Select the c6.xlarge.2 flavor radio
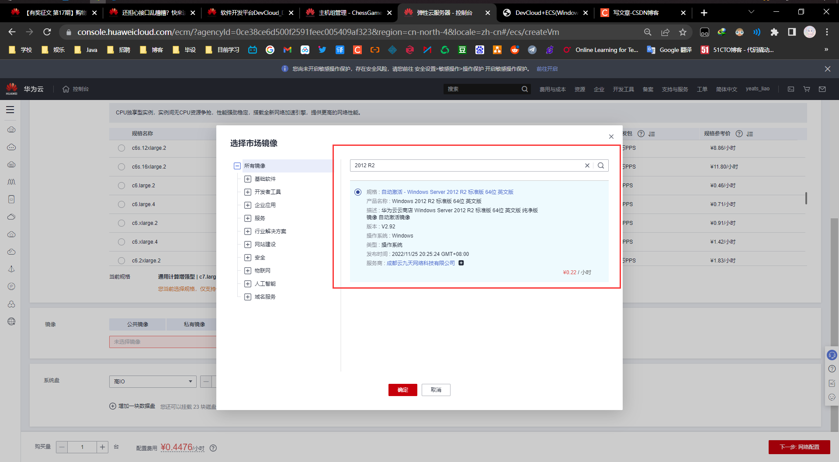 121,223
